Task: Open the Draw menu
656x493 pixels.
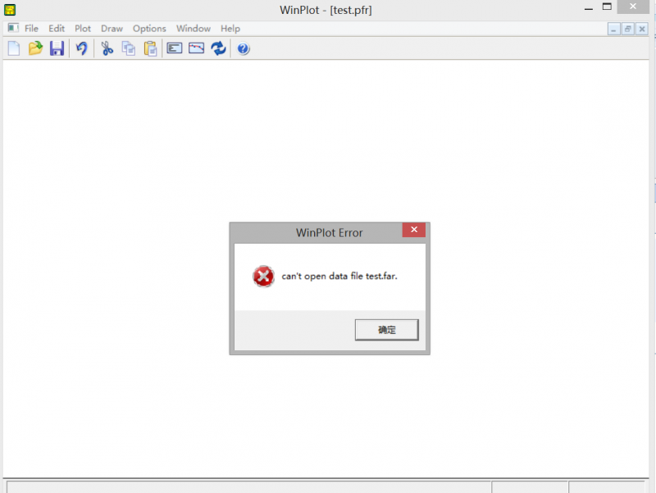Action: click(112, 29)
